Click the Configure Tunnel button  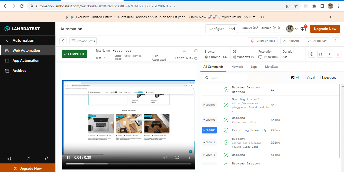pos(222,29)
